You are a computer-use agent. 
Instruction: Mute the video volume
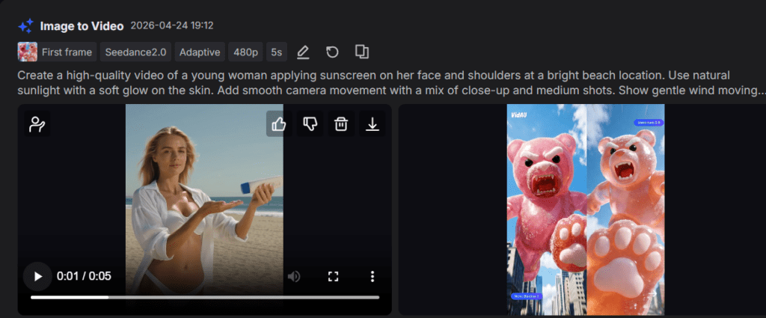[294, 277]
